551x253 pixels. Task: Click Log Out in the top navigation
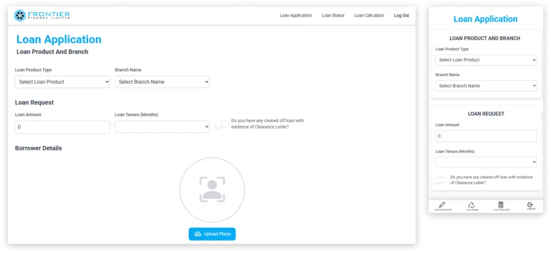(401, 16)
